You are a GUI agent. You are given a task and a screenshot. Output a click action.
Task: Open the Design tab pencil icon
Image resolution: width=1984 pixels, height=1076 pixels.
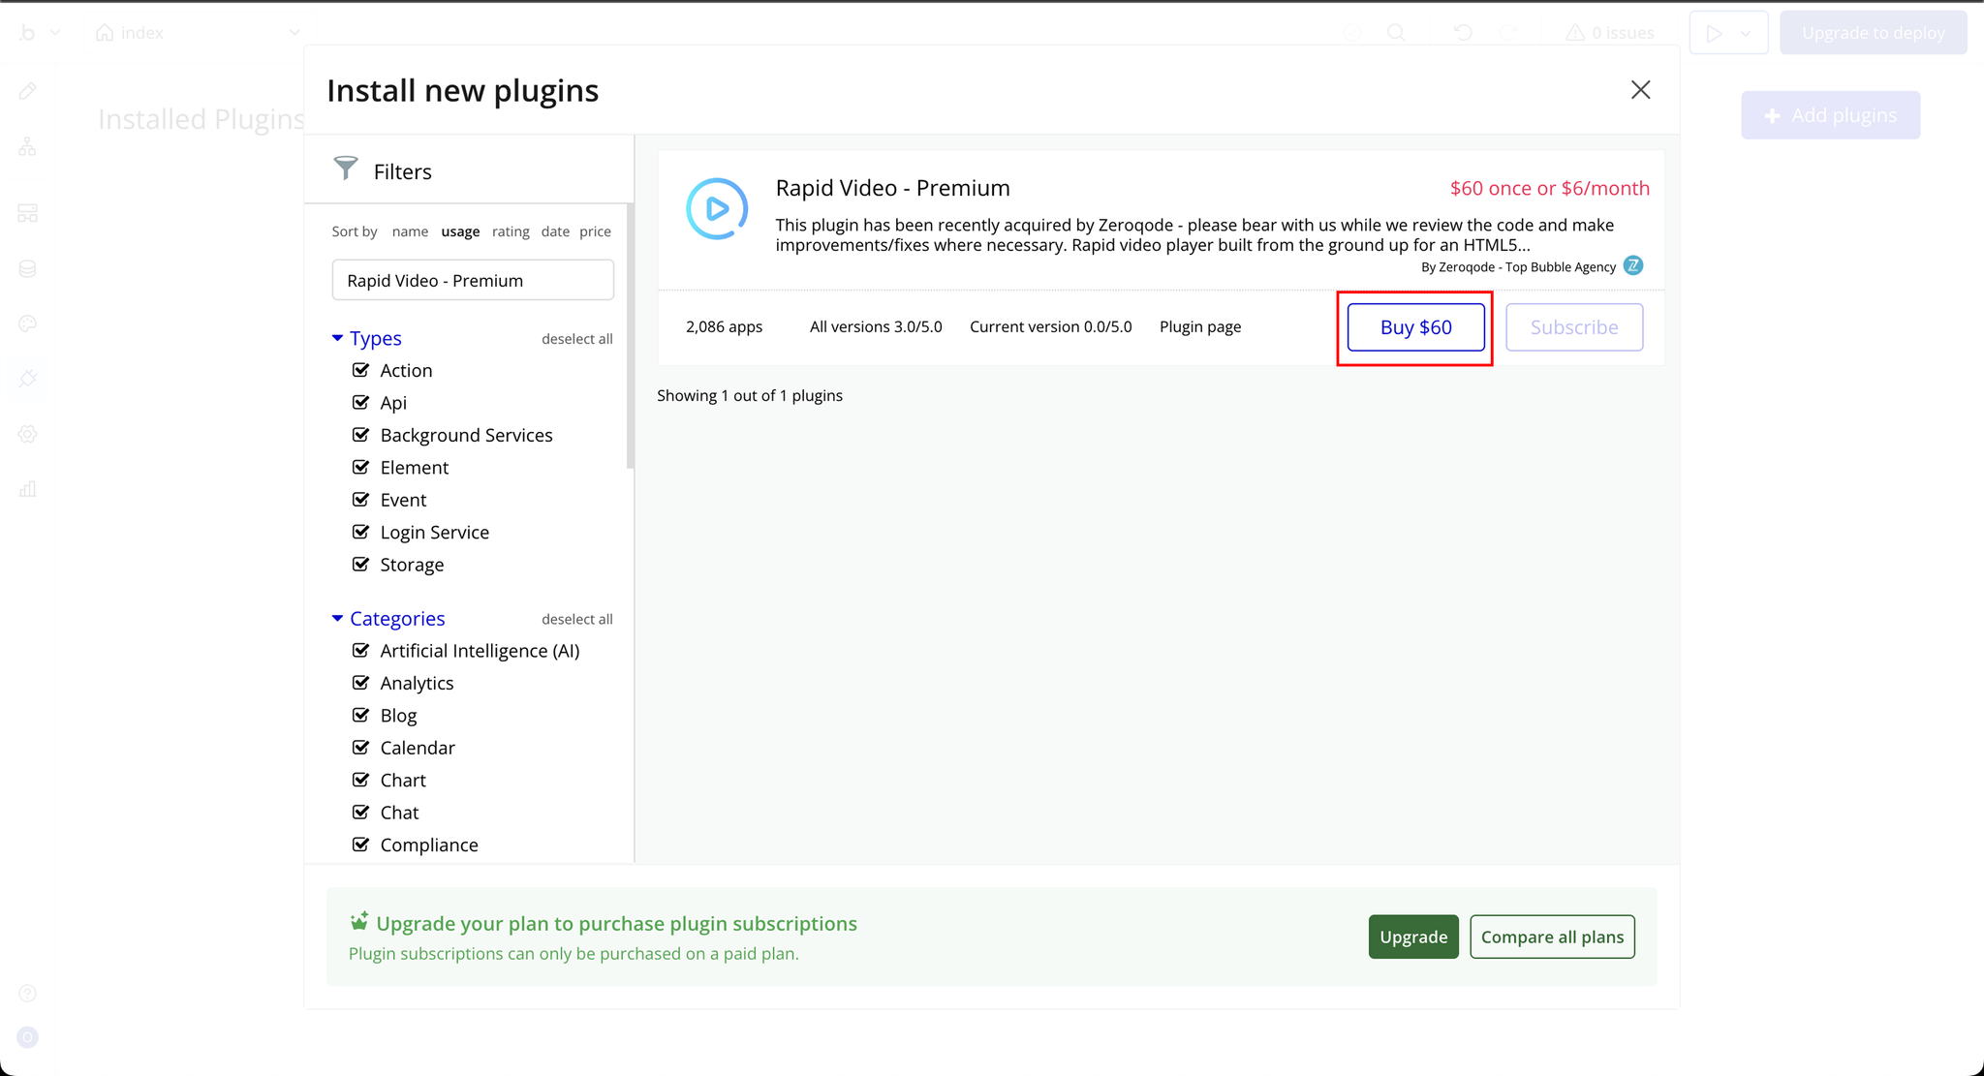[x=27, y=91]
